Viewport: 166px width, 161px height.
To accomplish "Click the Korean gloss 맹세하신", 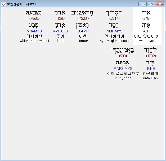I will point(34,36).
